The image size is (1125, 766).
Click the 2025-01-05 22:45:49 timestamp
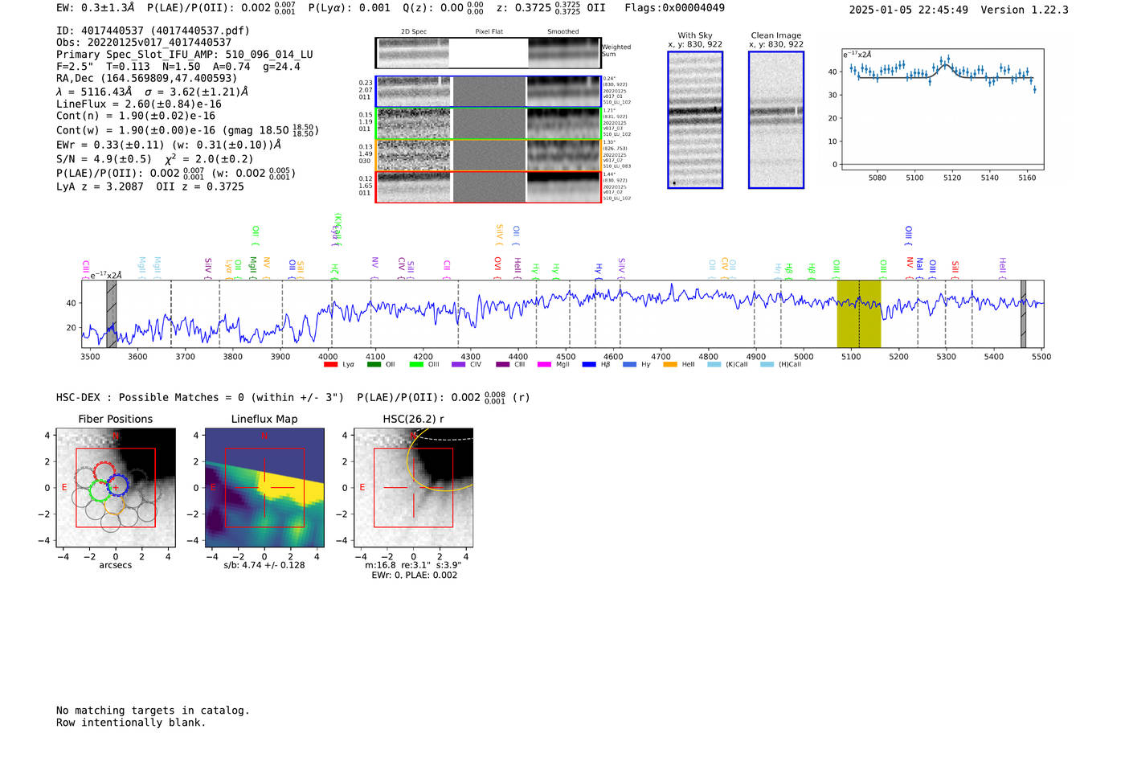908,10
